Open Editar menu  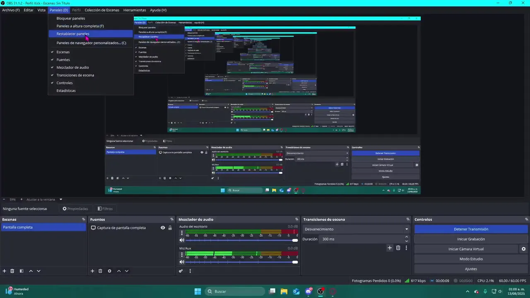click(29, 10)
